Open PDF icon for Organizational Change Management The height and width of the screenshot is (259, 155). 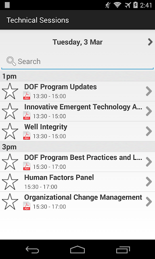(x=27, y=206)
